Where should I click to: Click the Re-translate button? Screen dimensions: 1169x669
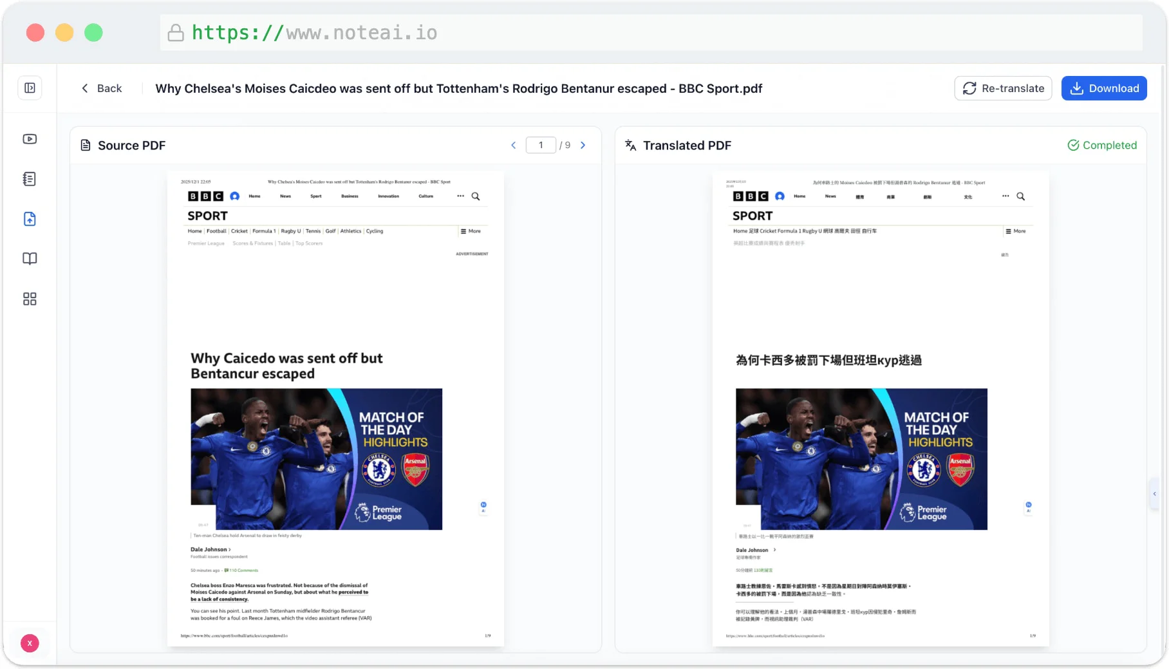[1003, 88]
